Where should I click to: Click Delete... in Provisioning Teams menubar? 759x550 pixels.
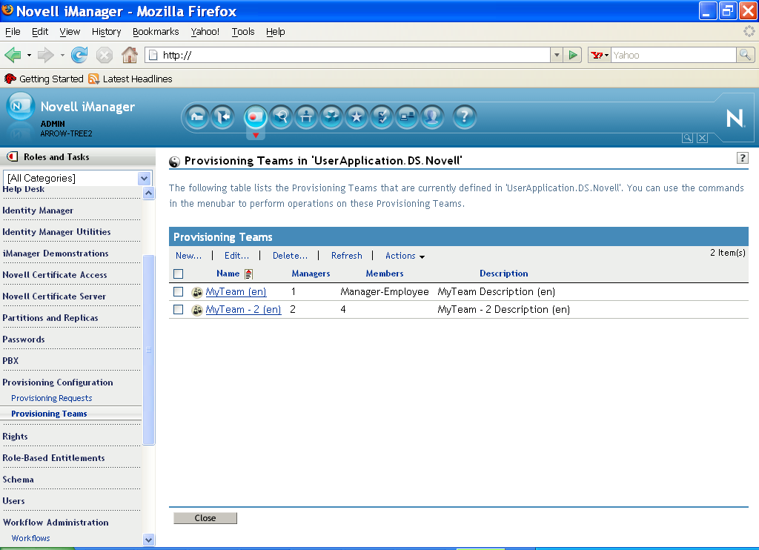[290, 256]
